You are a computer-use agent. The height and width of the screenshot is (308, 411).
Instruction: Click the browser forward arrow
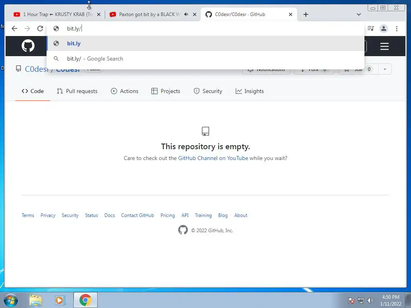coord(27,28)
